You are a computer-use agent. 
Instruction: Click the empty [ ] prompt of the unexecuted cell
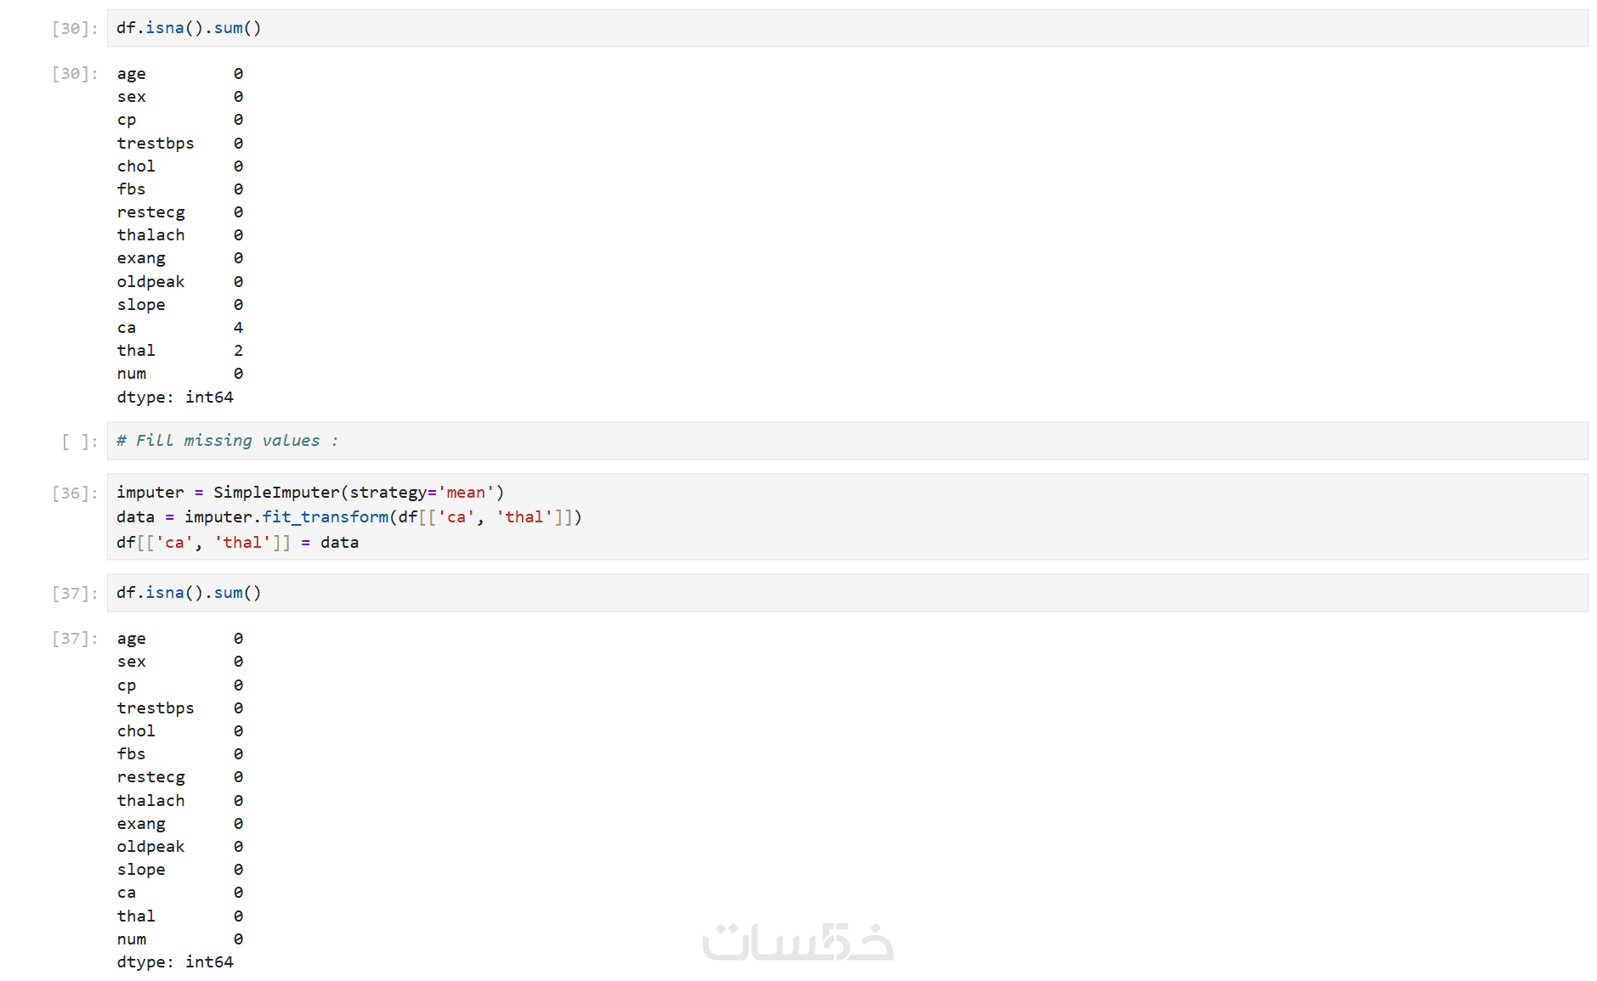tap(79, 442)
